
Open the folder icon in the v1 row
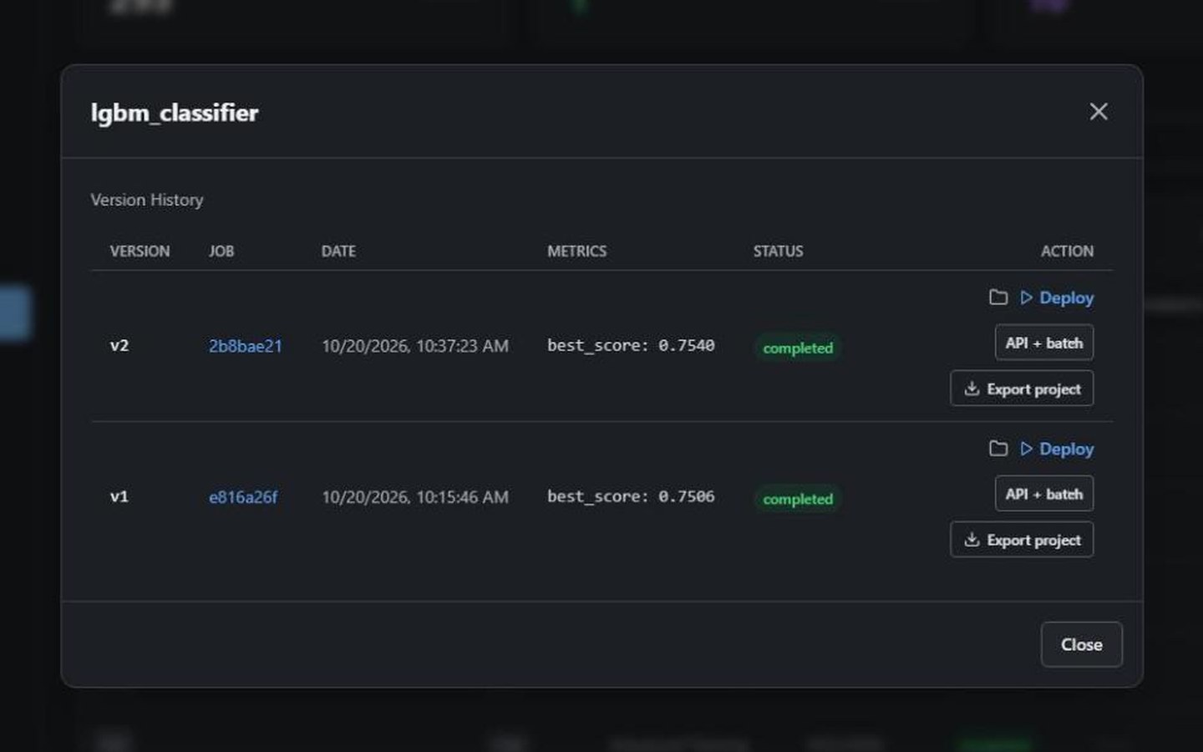(998, 449)
